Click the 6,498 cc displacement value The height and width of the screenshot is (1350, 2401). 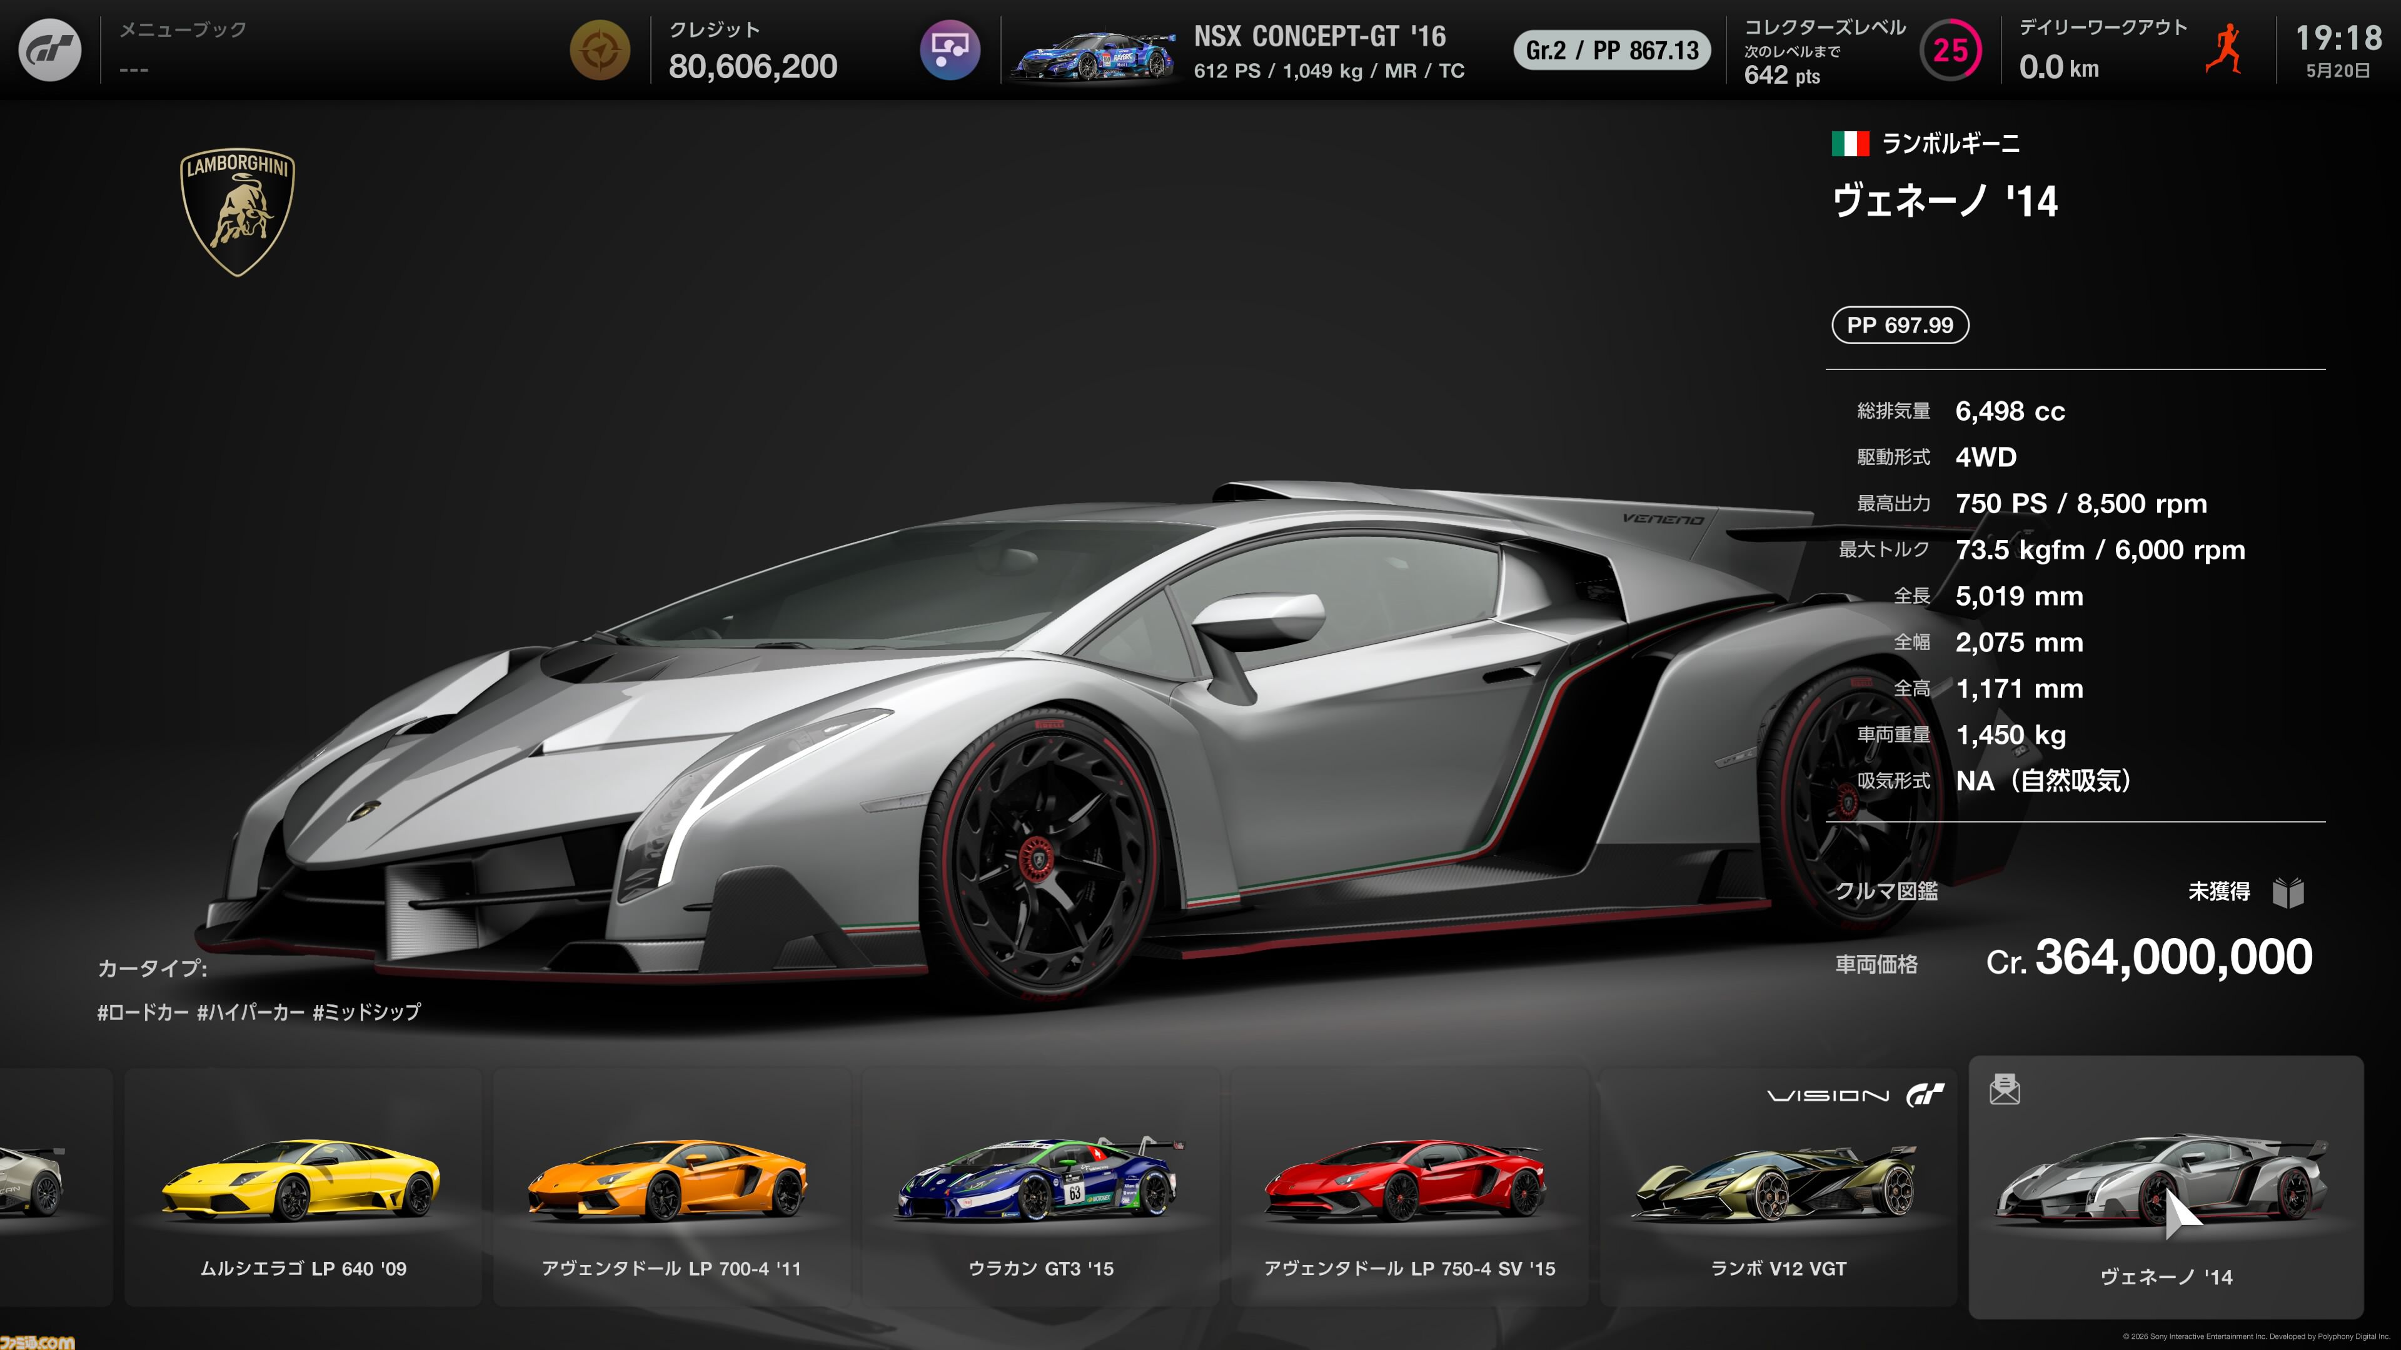point(2010,411)
